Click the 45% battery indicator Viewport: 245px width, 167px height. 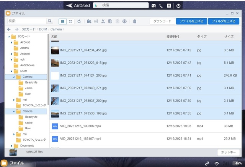pyautogui.click(x=238, y=163)
